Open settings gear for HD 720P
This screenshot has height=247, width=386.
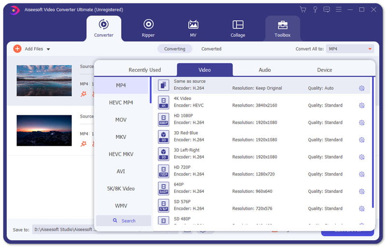(361, 175)
